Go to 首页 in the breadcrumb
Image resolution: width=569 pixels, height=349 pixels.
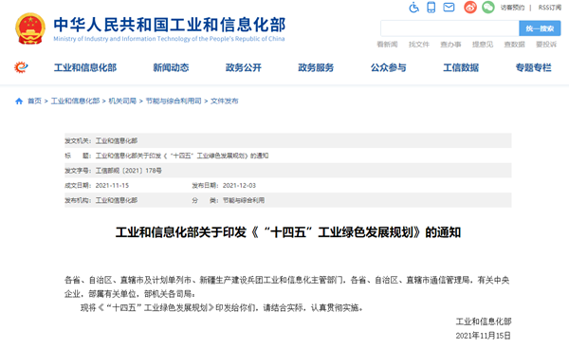point(34,101)
